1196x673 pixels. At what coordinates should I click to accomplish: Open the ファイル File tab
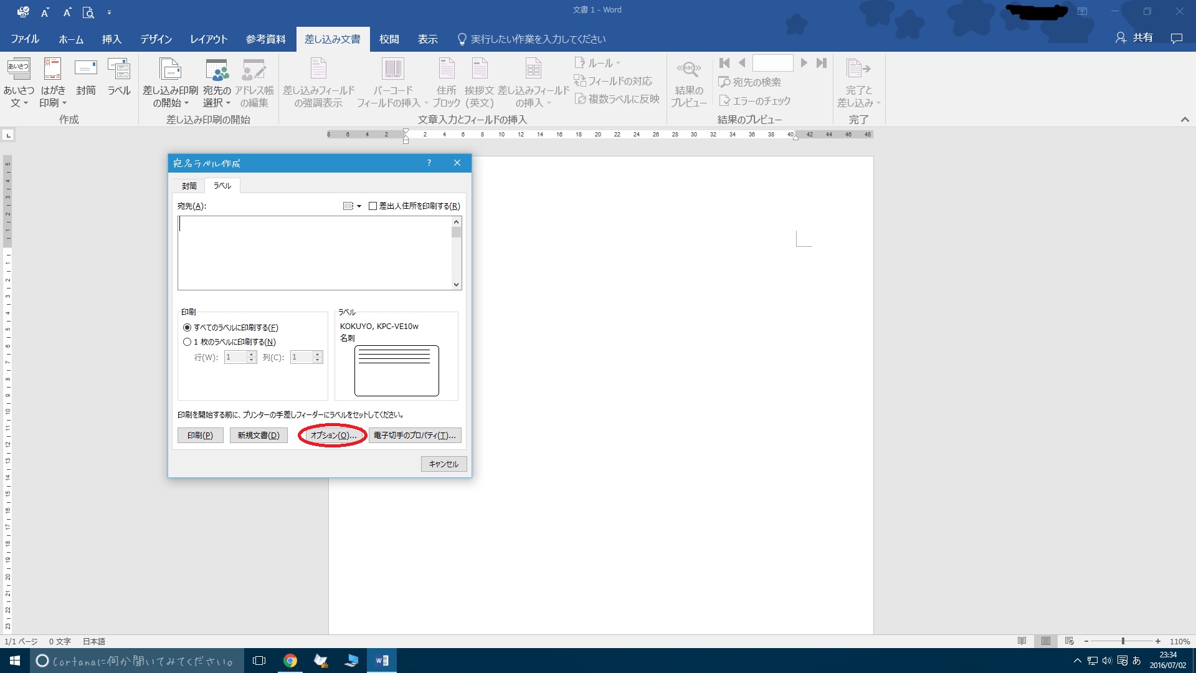[25, 39]
